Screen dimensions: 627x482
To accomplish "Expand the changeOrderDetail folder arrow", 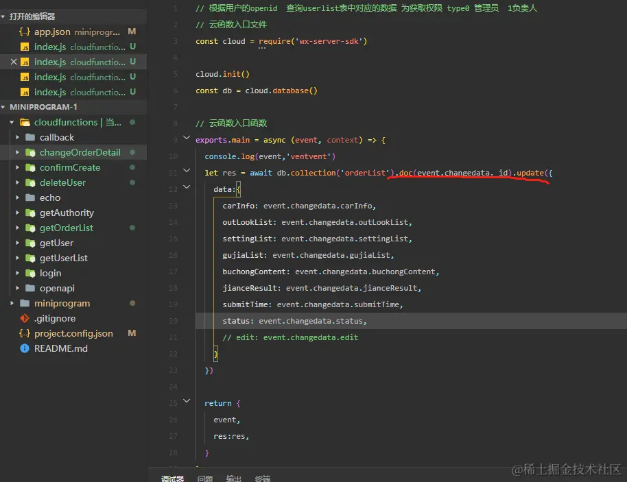I will click(x=18, y=152).
